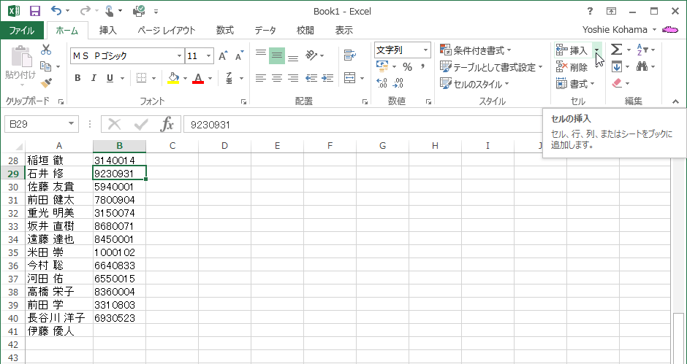Switch to the 挿入 ribbon tab

pos(107,30)
